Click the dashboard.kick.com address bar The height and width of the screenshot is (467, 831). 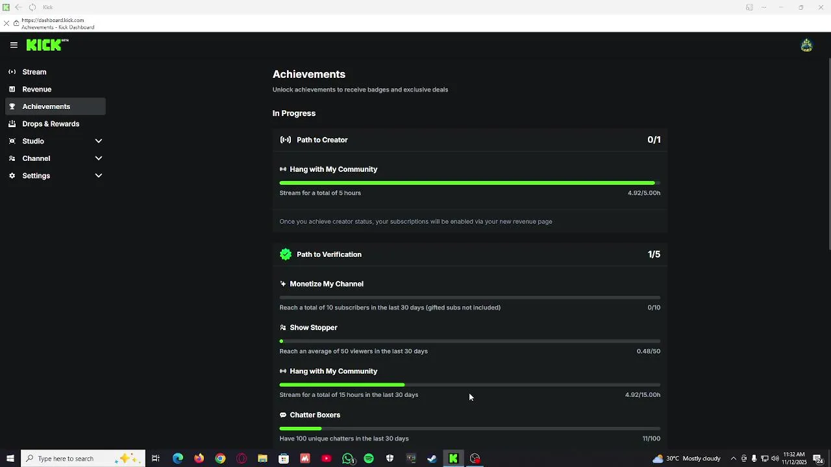pos(53,21)
